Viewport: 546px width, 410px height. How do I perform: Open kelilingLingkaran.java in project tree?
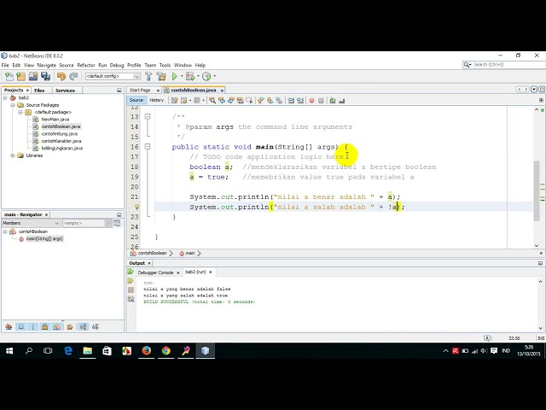(x=62, y=148)
